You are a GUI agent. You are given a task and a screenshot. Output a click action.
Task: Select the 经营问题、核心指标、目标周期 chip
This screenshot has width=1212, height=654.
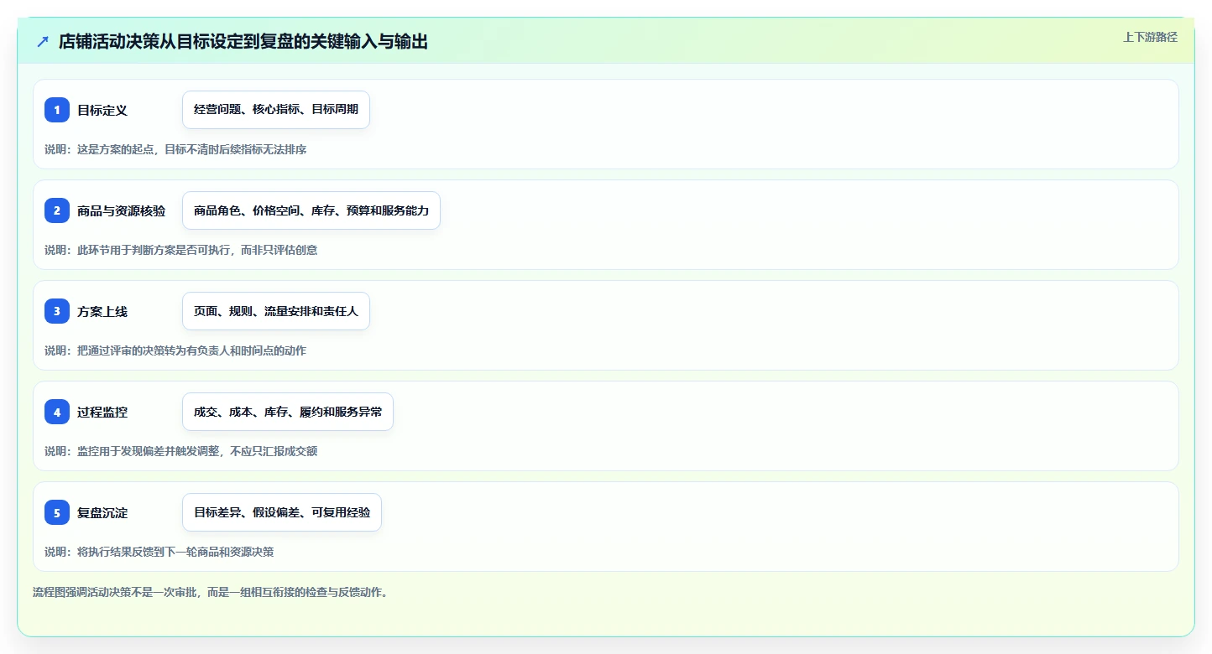276,110
